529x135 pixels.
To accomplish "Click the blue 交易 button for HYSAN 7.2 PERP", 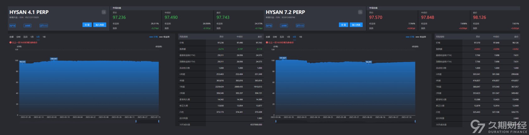I will point(343,25).
